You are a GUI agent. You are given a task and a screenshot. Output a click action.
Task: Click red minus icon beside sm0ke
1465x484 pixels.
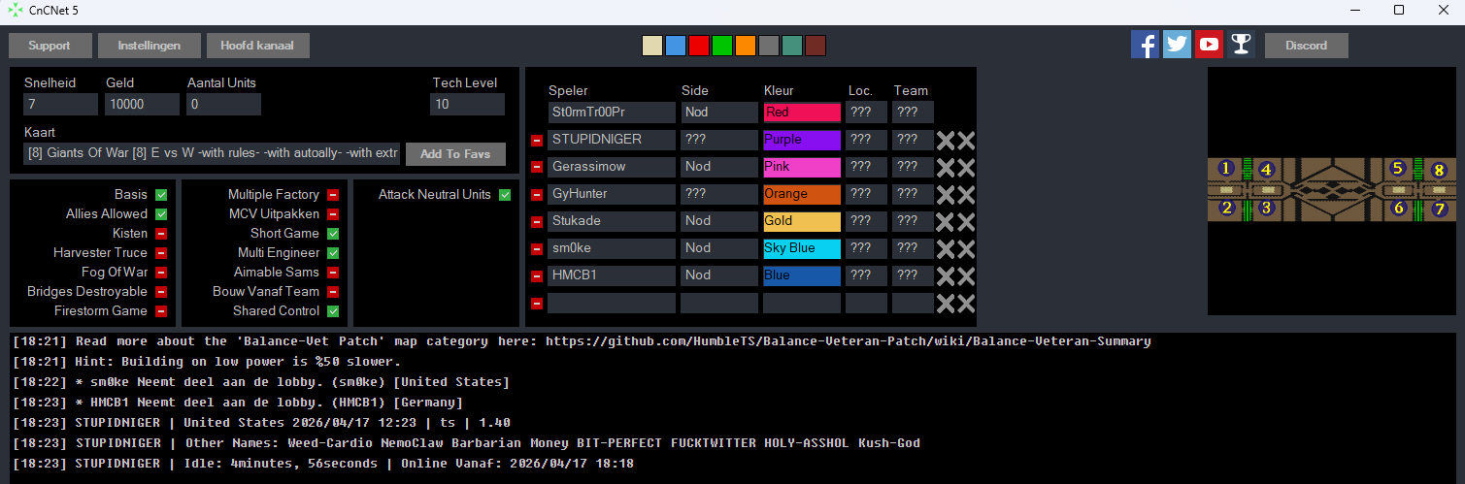[x=537, y=249]
